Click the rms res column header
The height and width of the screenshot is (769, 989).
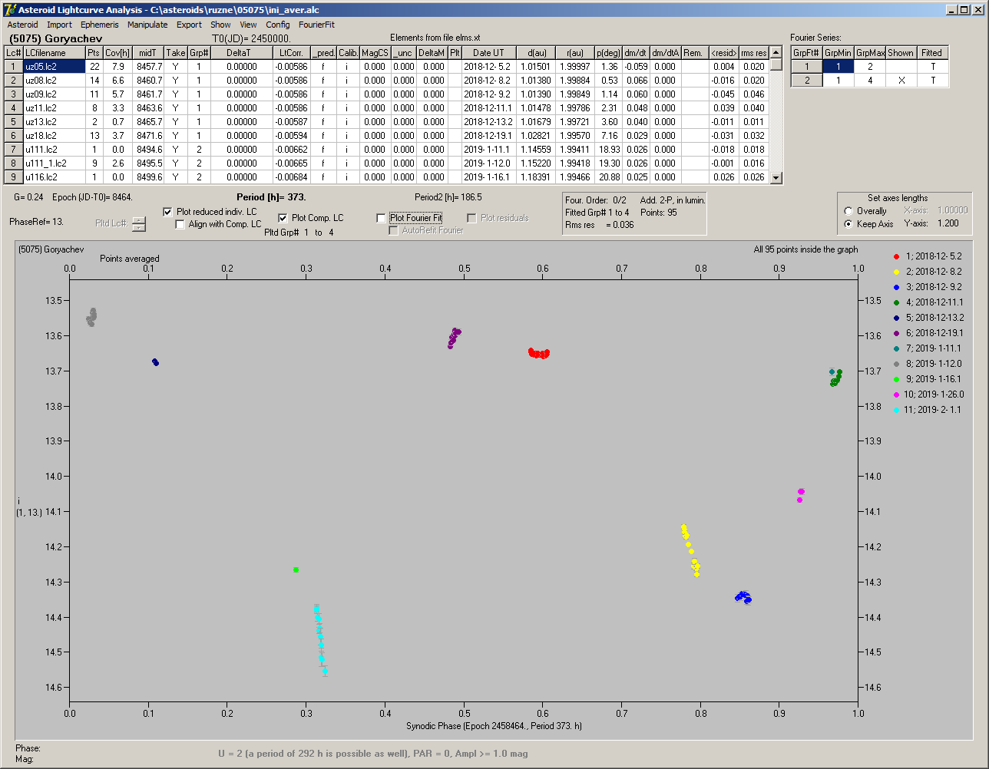[753, 53]
